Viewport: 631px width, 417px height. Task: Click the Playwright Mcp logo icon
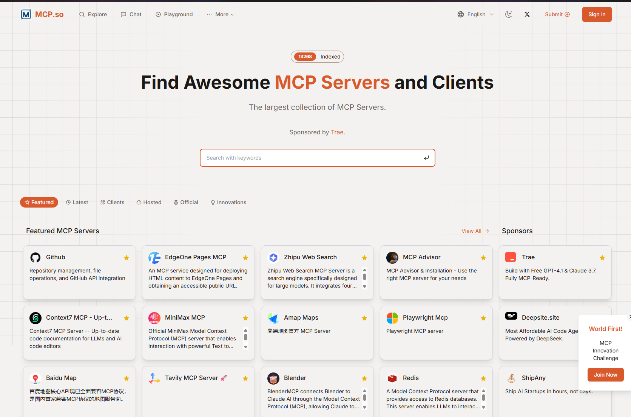tap(392, 318)
